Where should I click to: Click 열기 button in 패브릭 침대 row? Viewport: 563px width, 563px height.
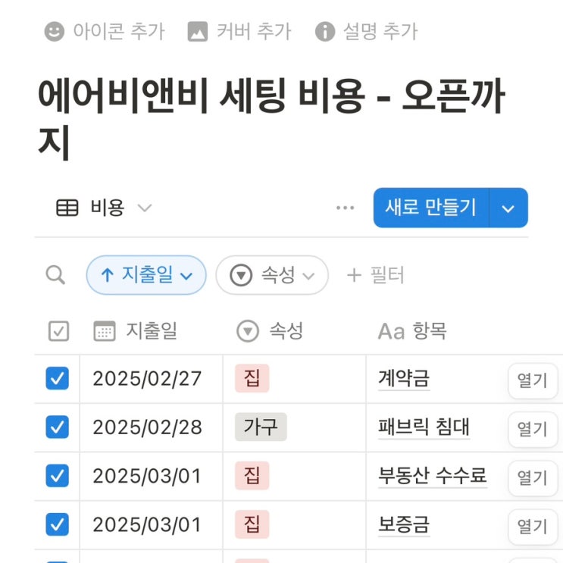[x=533, y=430]
